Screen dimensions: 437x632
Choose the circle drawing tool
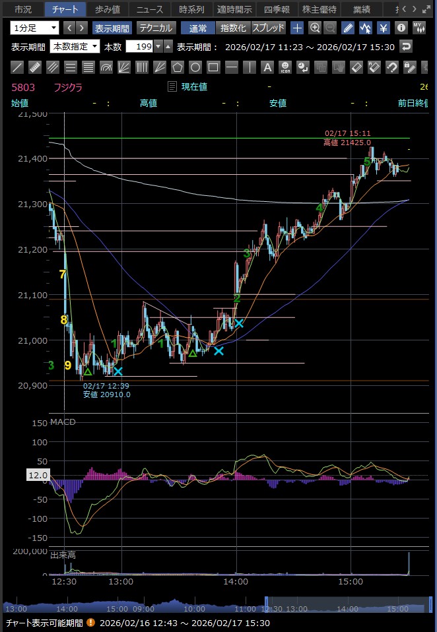pyautogui.click(x=195, y=67)
